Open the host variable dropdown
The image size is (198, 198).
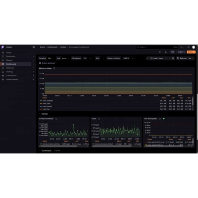coord(65,58)
